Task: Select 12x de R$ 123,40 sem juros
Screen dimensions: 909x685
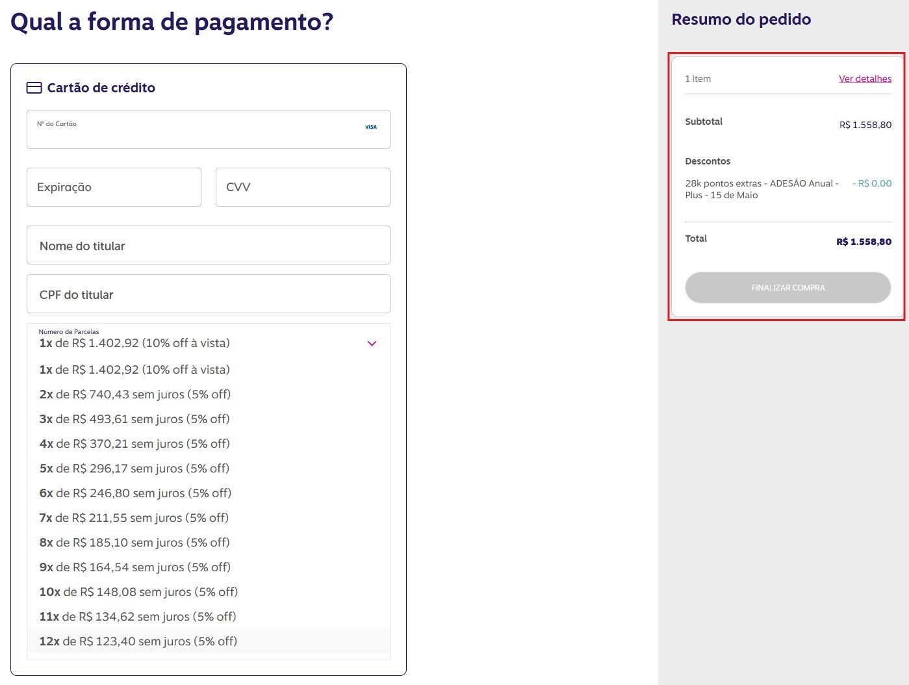Action: [138, 641]
